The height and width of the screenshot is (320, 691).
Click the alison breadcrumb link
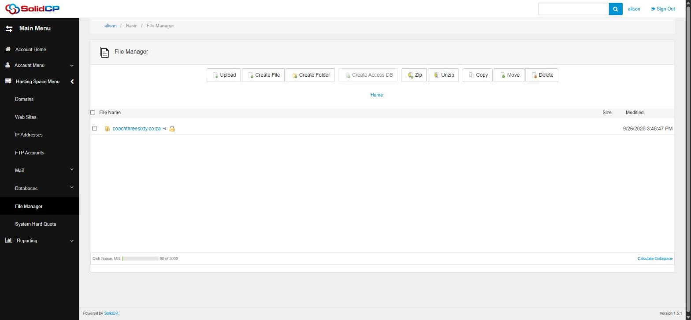111,26
